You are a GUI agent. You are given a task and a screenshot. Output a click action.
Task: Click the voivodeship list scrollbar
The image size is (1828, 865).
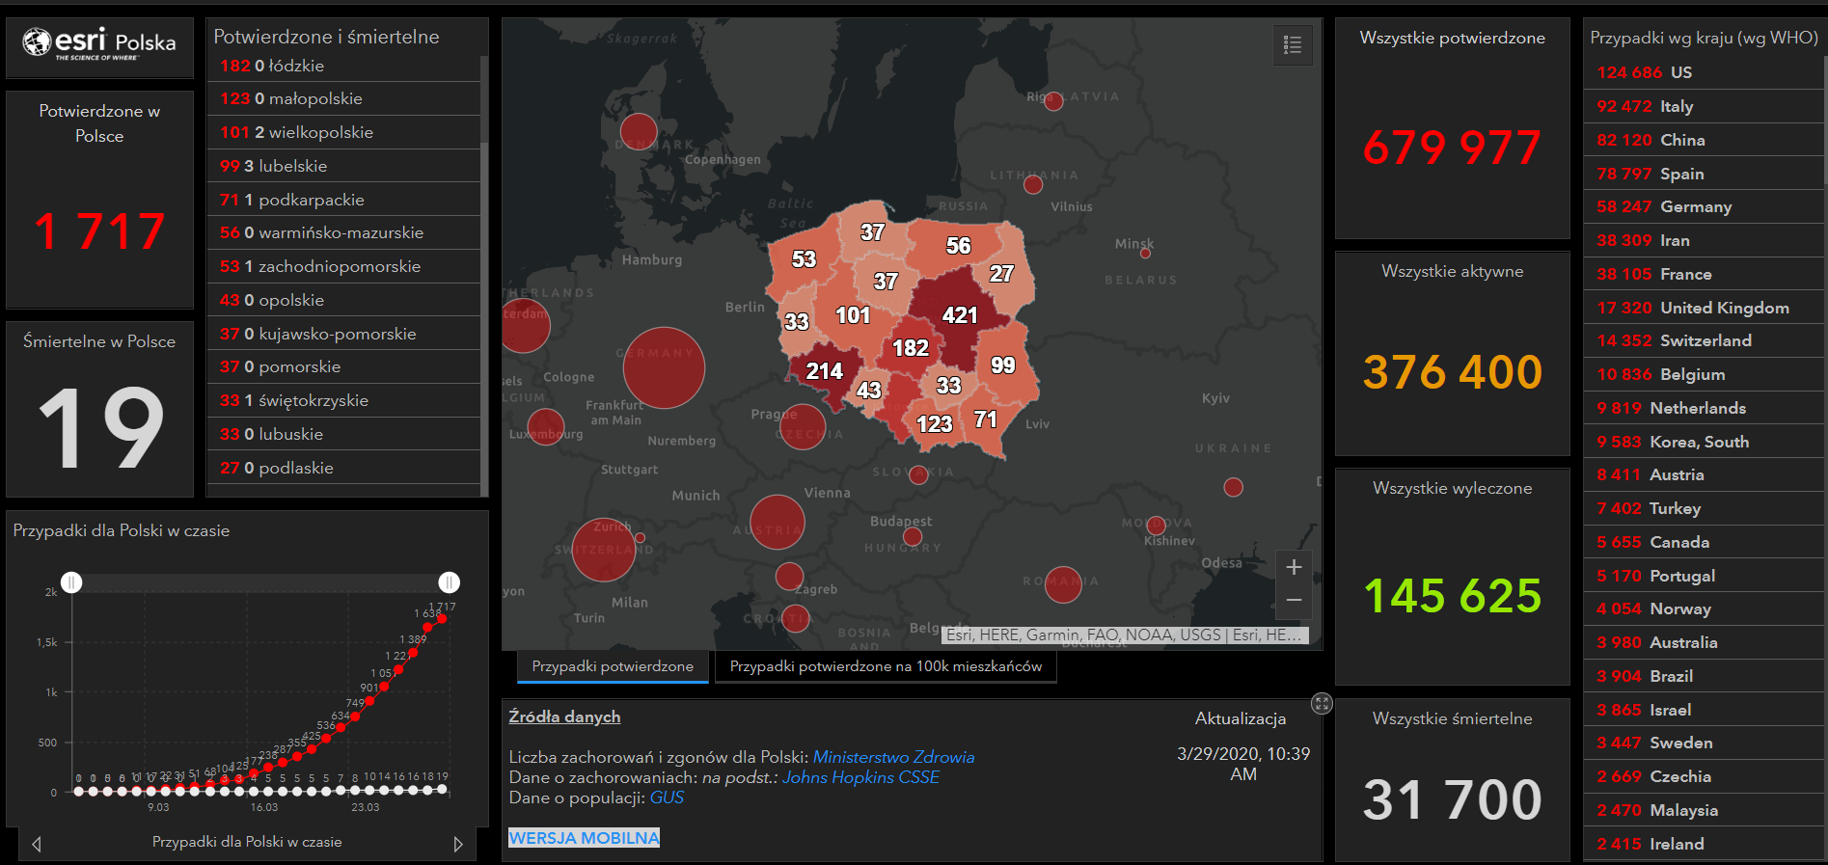click(x=484, y=193)
